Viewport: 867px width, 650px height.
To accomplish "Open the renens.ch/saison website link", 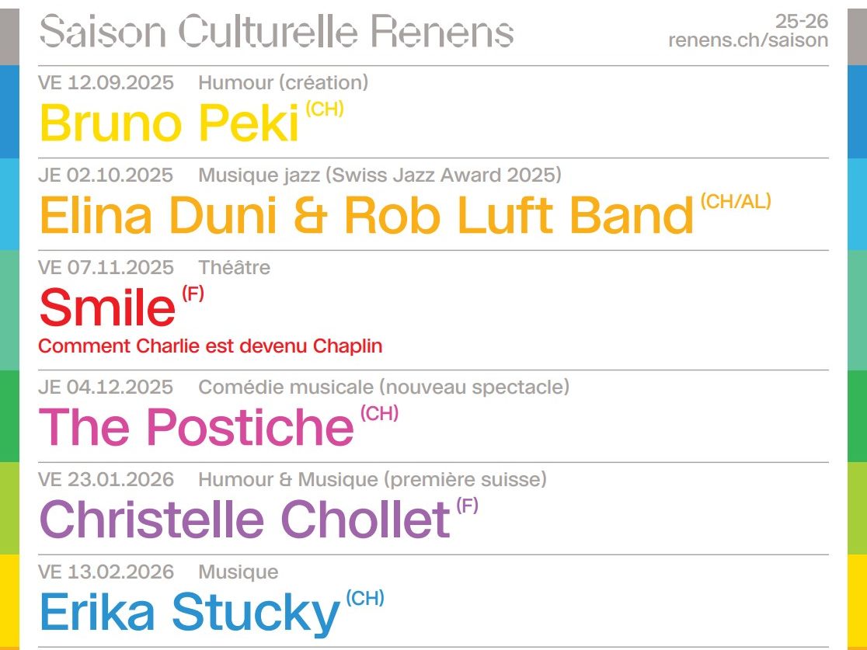I will 748,40.
